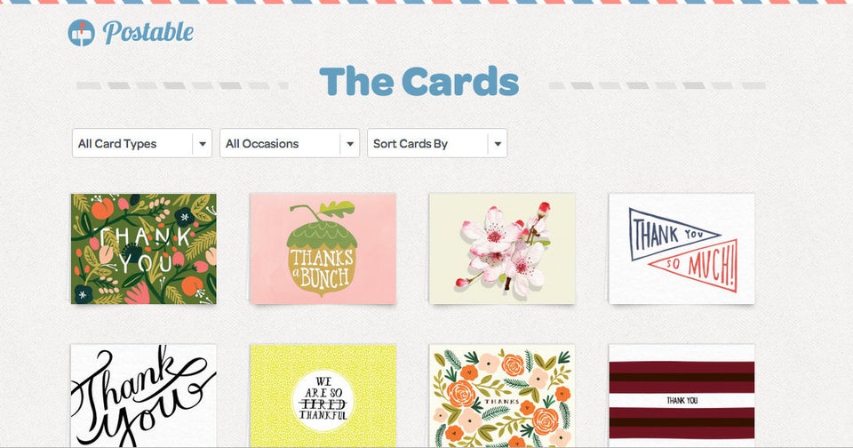Click the arrow on All Card Types

(x=203, y=144)
